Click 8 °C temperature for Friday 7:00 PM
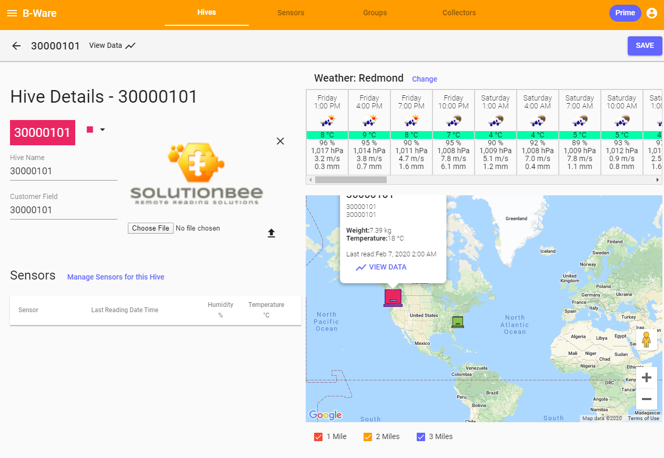The height and width of the screenshot is (458, 664). (x=411, y=135)
